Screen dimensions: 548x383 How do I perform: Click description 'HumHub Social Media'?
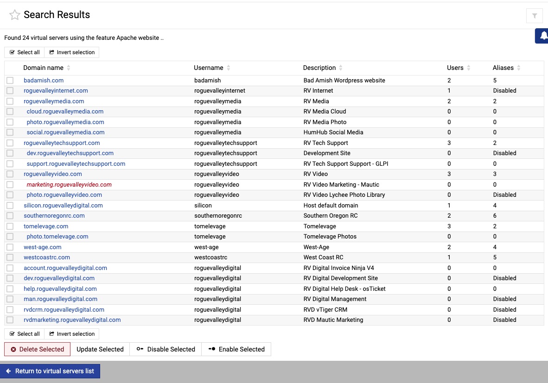tap(333, 132)
